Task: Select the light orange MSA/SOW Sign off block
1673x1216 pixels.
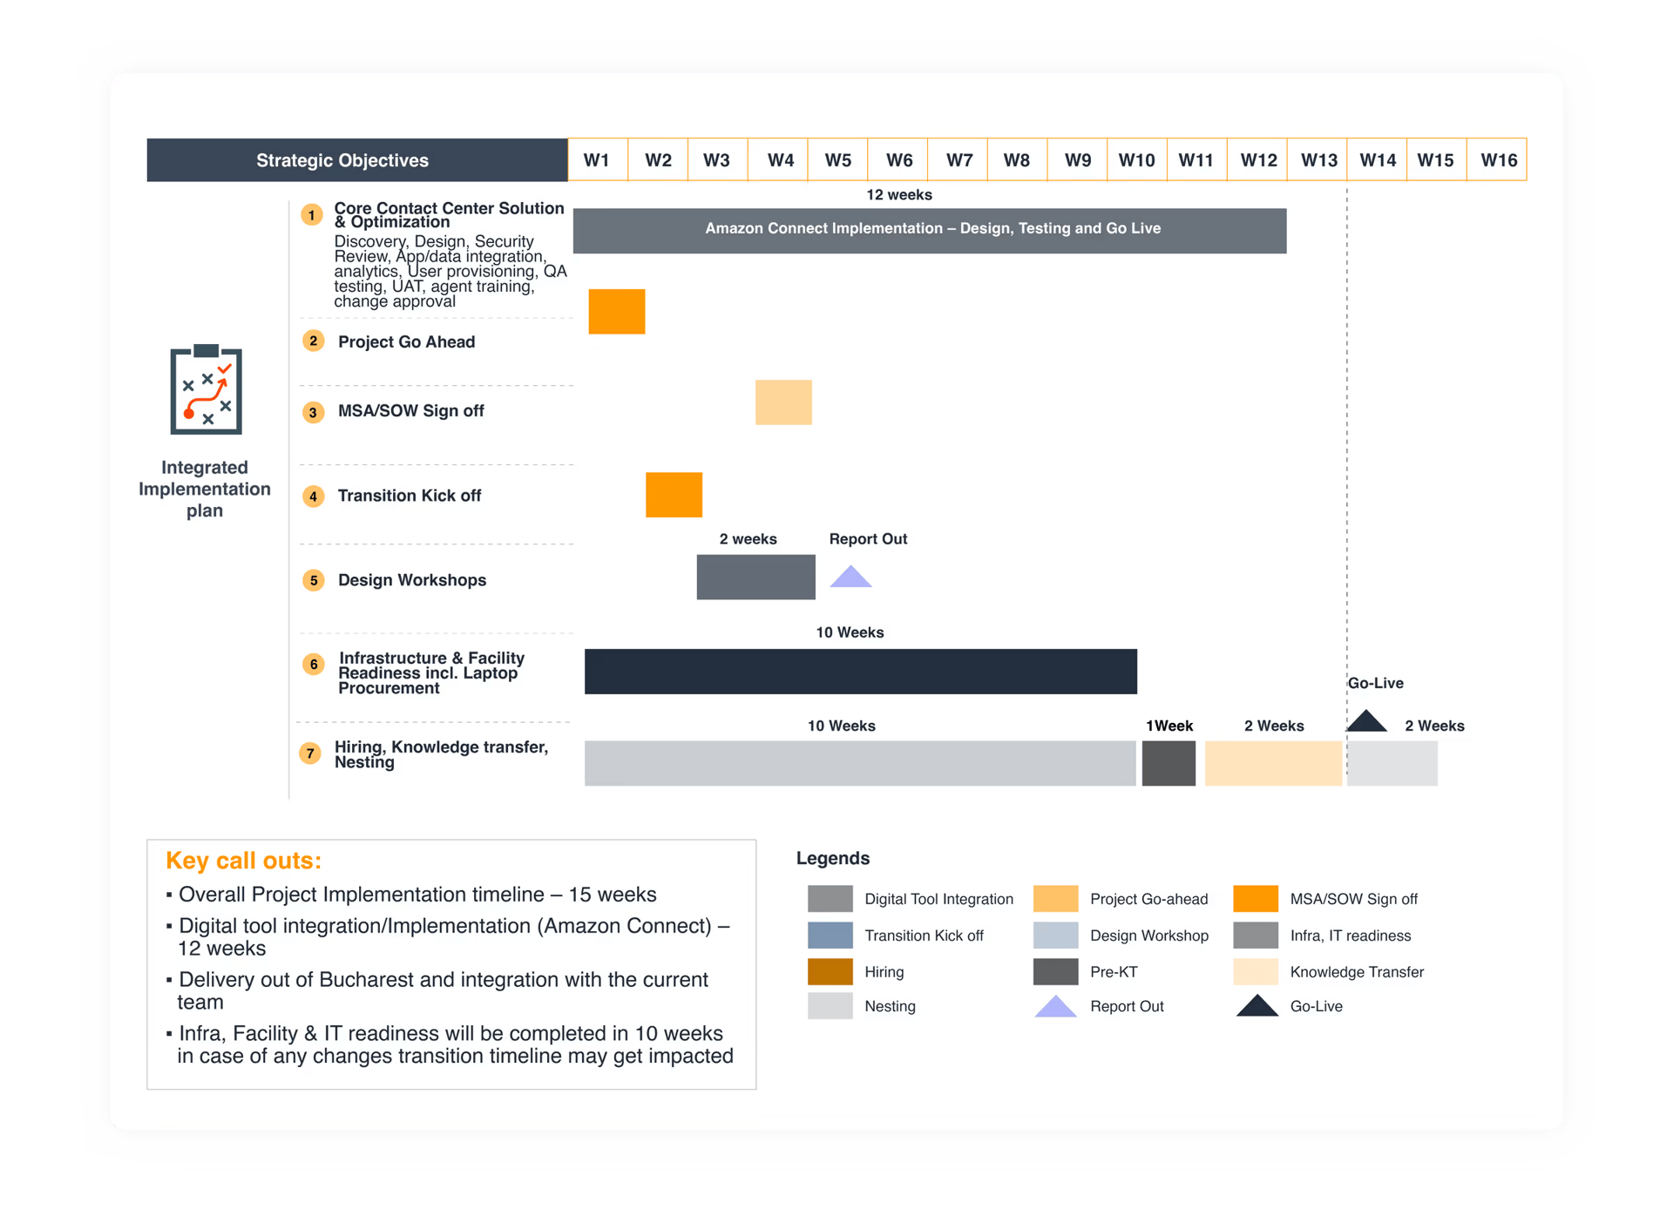Action: 783,402
